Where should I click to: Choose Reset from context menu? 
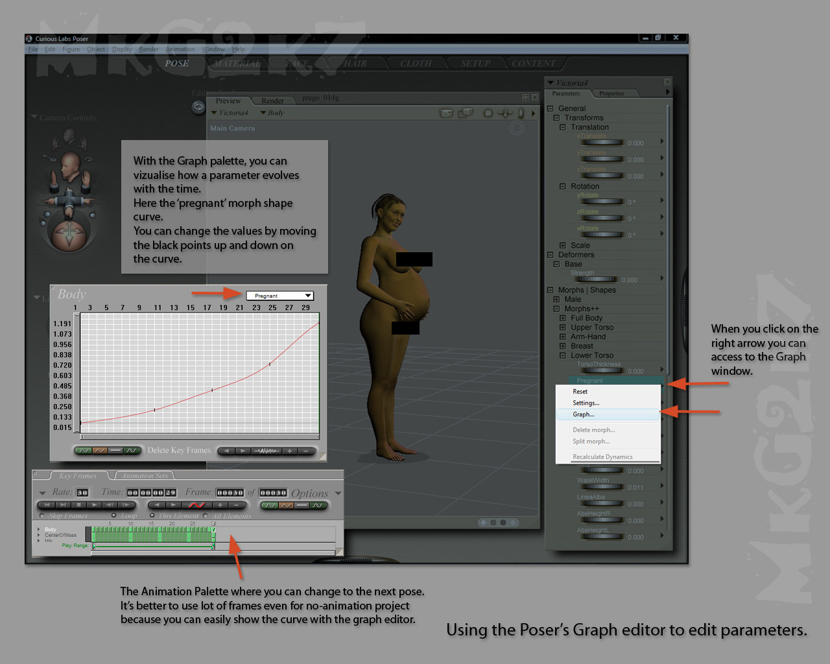pos(608,392)
